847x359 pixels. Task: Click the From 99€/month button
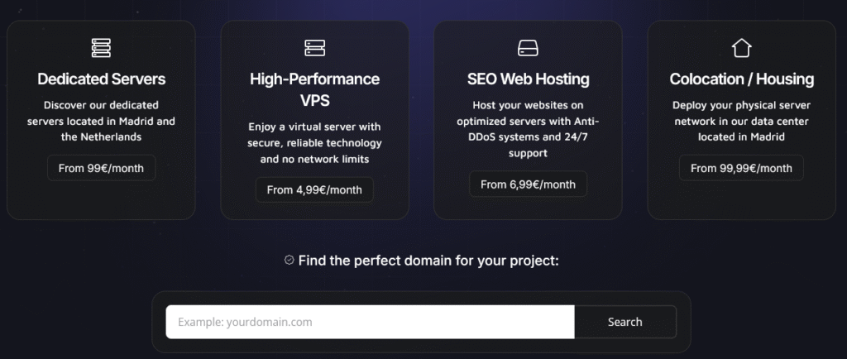(101, 168)
